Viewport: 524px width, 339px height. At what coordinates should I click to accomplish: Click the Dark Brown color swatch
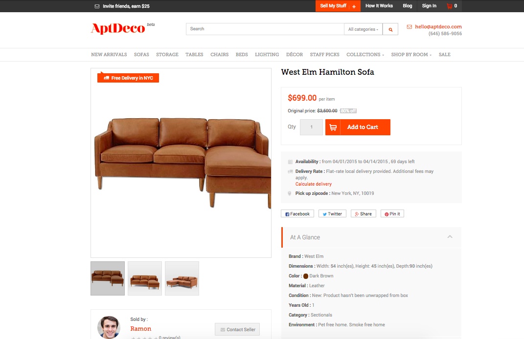[305, 276]
